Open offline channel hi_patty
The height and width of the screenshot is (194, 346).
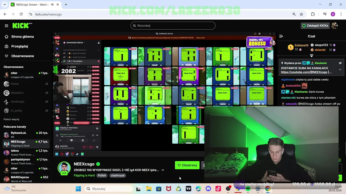(26, 110)
